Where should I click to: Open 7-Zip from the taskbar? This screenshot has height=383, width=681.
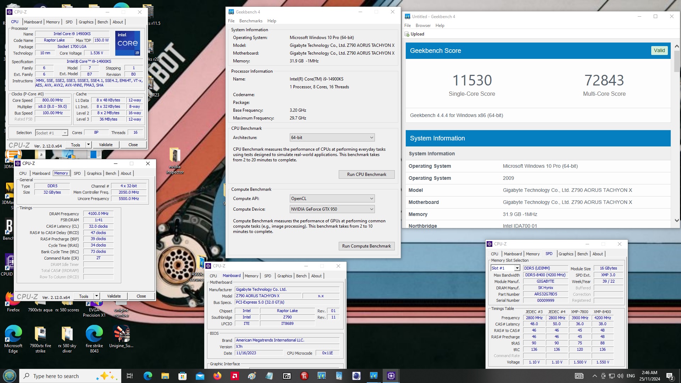click(287, 376)
